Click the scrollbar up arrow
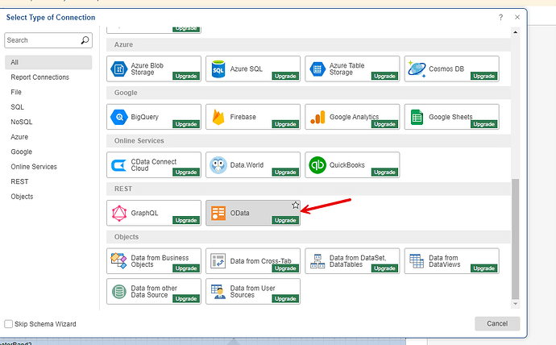The width and height of the screenshot is (556, 345). click(x=515, y=32)
